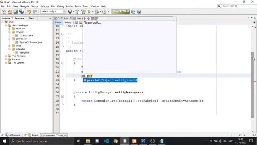Close the Projects tab
The height and width of the screenshot is (145, 257).
tap(12, 18)
